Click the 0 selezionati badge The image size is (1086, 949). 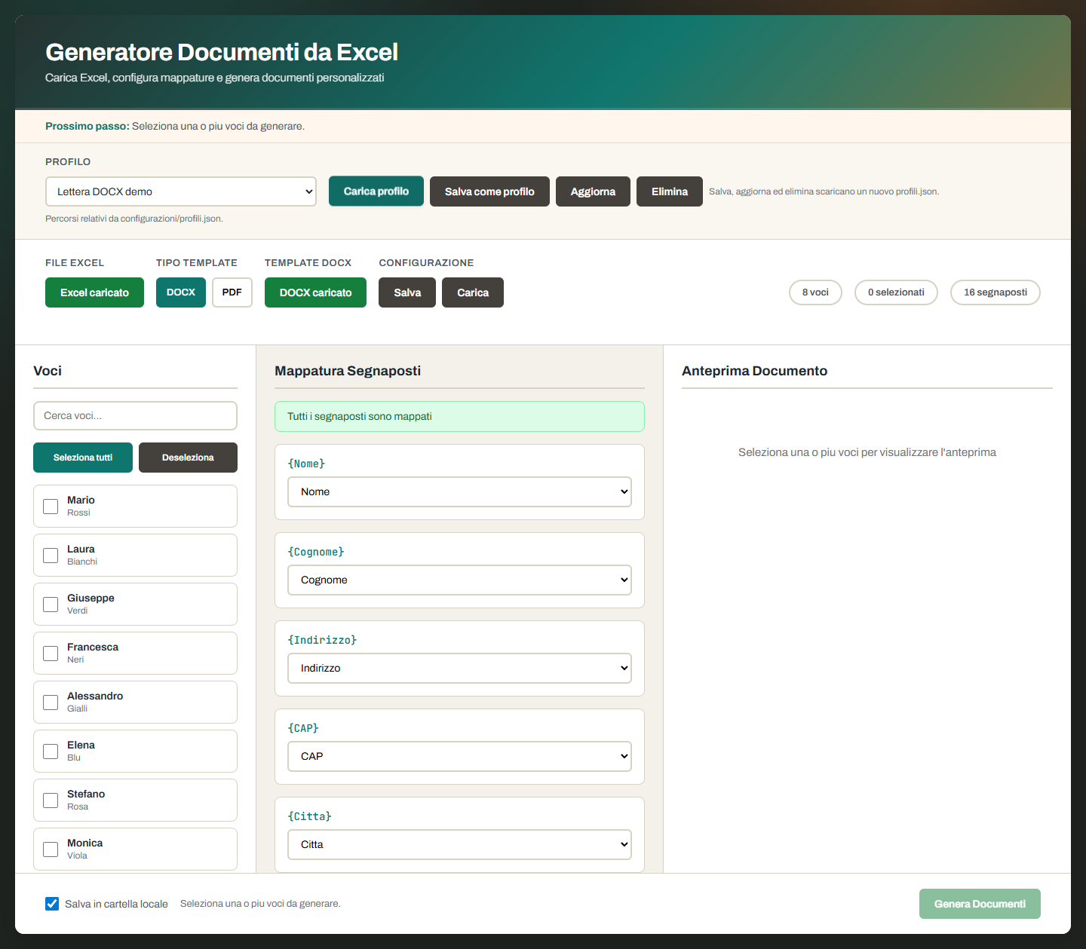click(896, 292)
